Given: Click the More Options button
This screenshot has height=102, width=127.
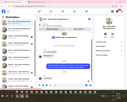Looking at the screenshot, I should (79, 29).
